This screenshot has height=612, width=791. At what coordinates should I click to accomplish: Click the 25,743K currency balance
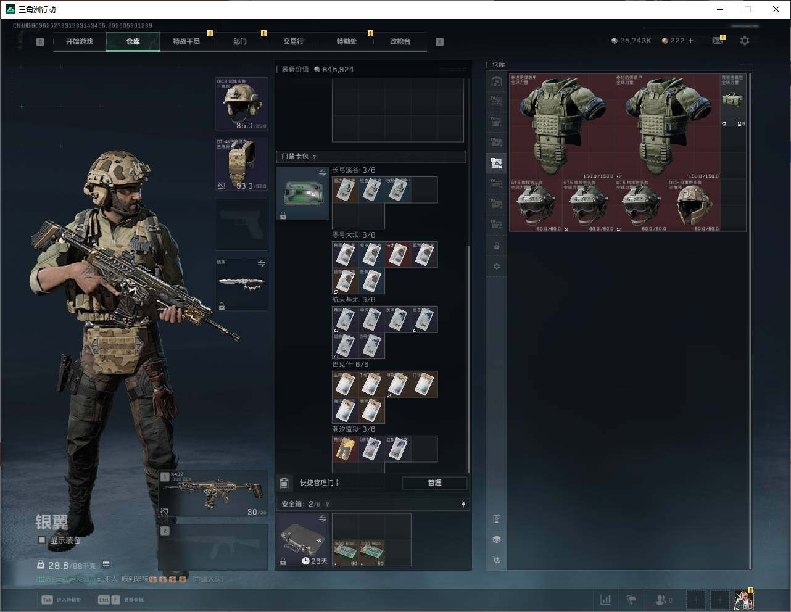pyautogui.click(x=631, y=41)
